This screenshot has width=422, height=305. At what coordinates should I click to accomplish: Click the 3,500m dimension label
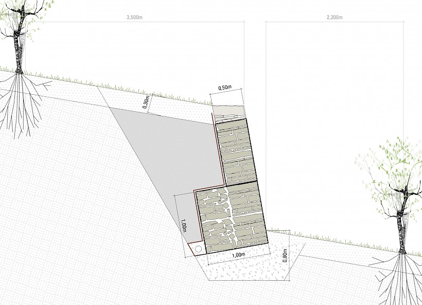(x=134, y=17)
